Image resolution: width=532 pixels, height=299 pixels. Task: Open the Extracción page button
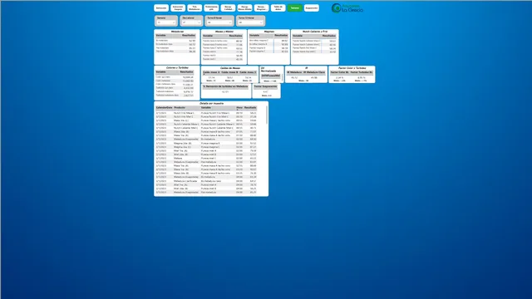(161, 7)
